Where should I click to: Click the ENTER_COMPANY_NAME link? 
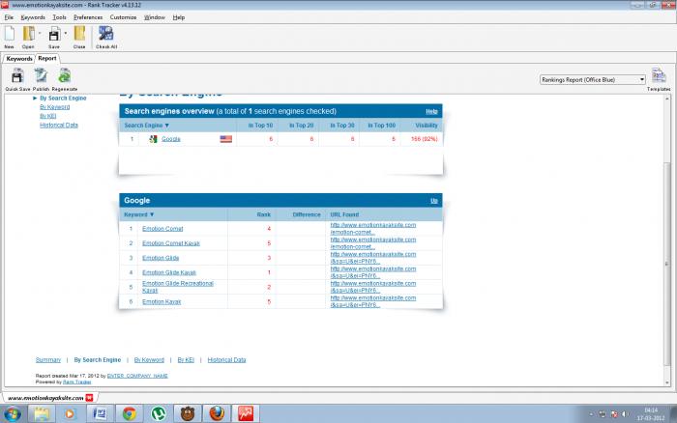tap(137, 376)
